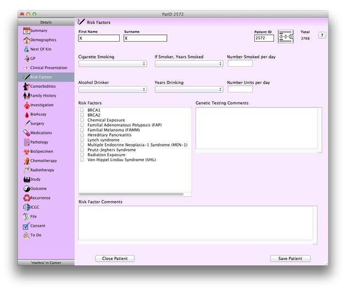This screenshot has width=346, height=290.
Task: Click the Details header bar
Action: 46,22
